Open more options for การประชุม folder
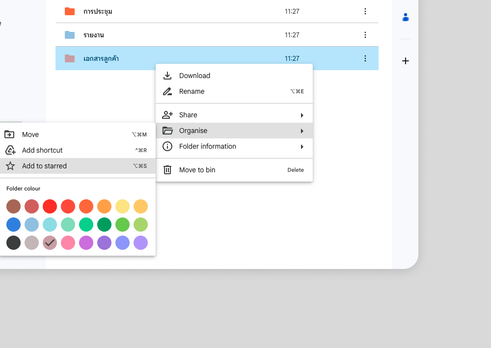491x348 pixels. [x=365, y=11]
